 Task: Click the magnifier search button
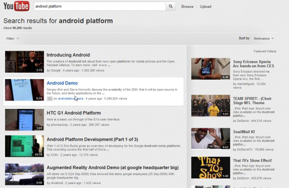pos(171,6)
